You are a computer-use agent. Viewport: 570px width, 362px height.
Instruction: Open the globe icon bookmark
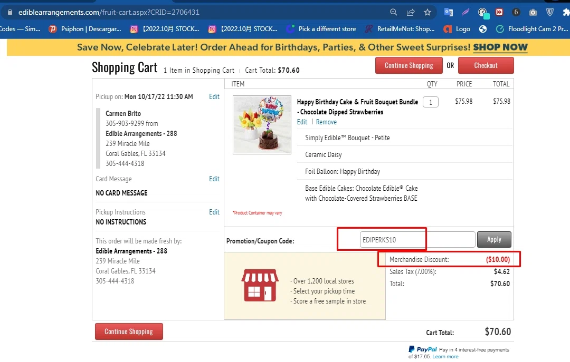[483, 29]
